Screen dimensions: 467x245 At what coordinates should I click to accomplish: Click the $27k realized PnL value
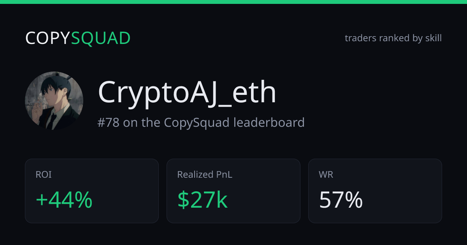(202, 200)
